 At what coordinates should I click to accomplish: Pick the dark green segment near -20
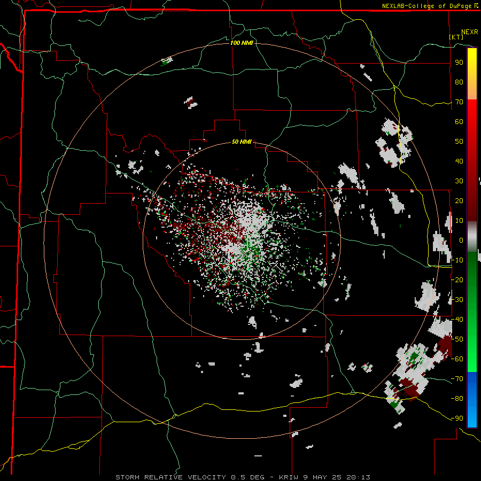pos(472,276)
